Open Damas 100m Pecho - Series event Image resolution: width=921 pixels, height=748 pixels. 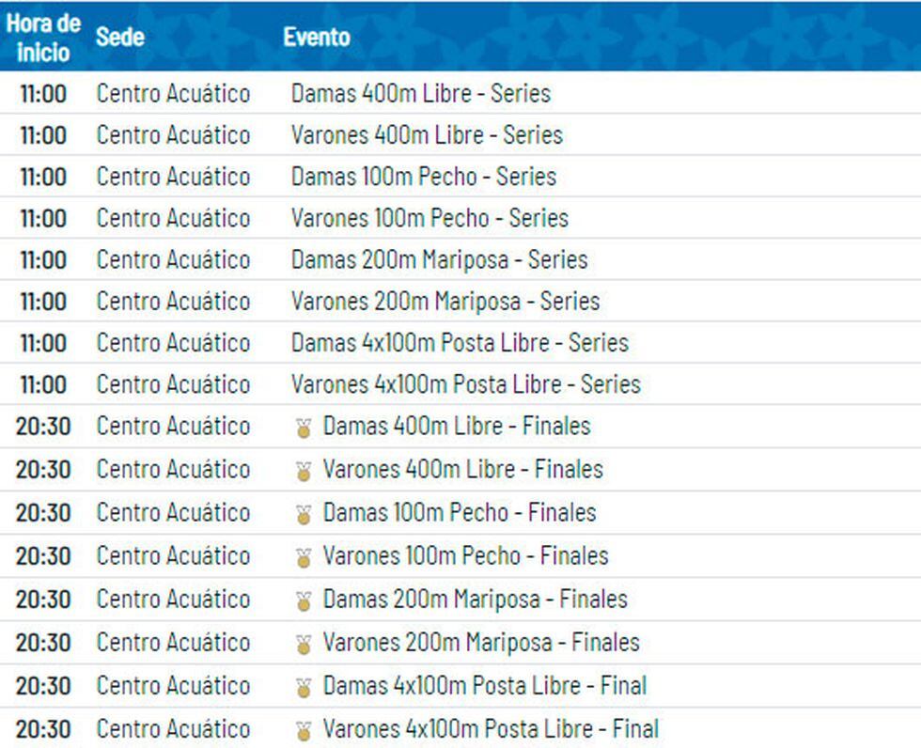423,177
